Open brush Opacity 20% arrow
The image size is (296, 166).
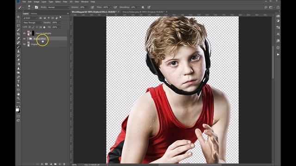(x=87, y=7)
